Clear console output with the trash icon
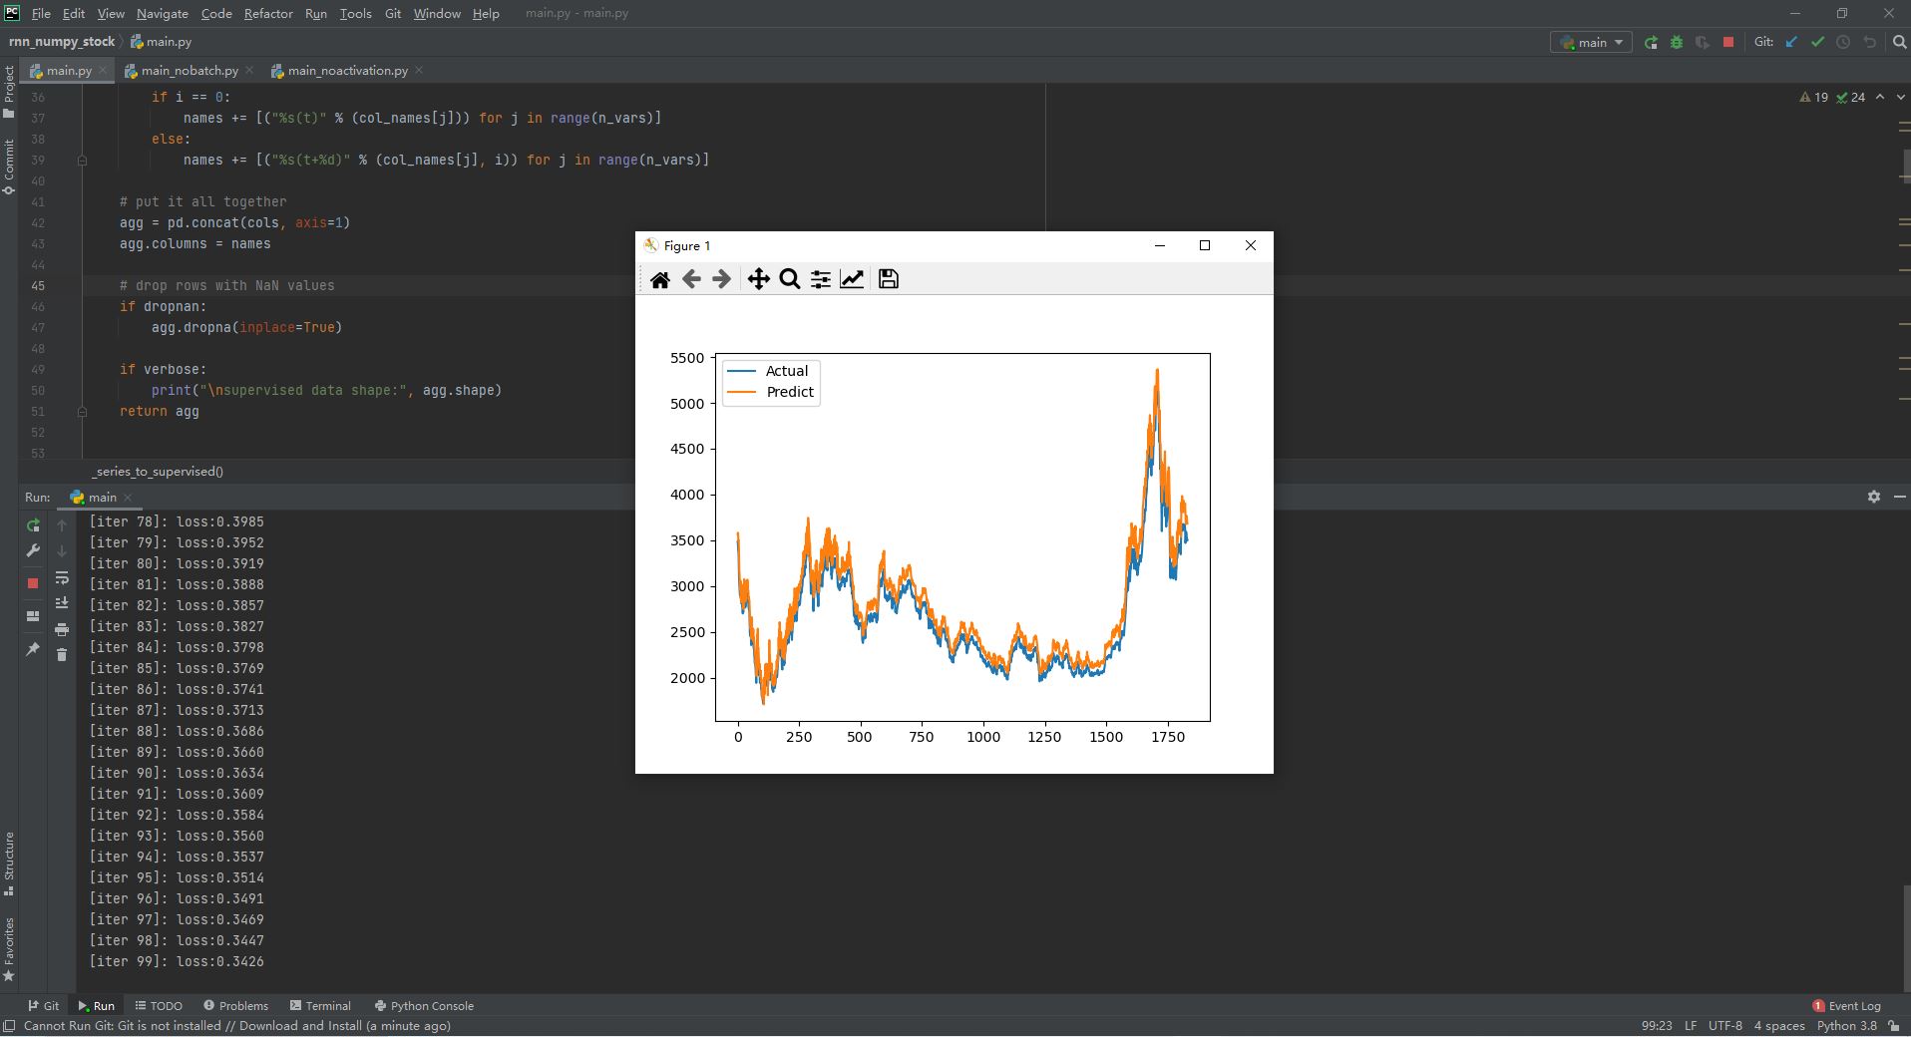The image size is (1911, 1037). (x=62, y=654)
